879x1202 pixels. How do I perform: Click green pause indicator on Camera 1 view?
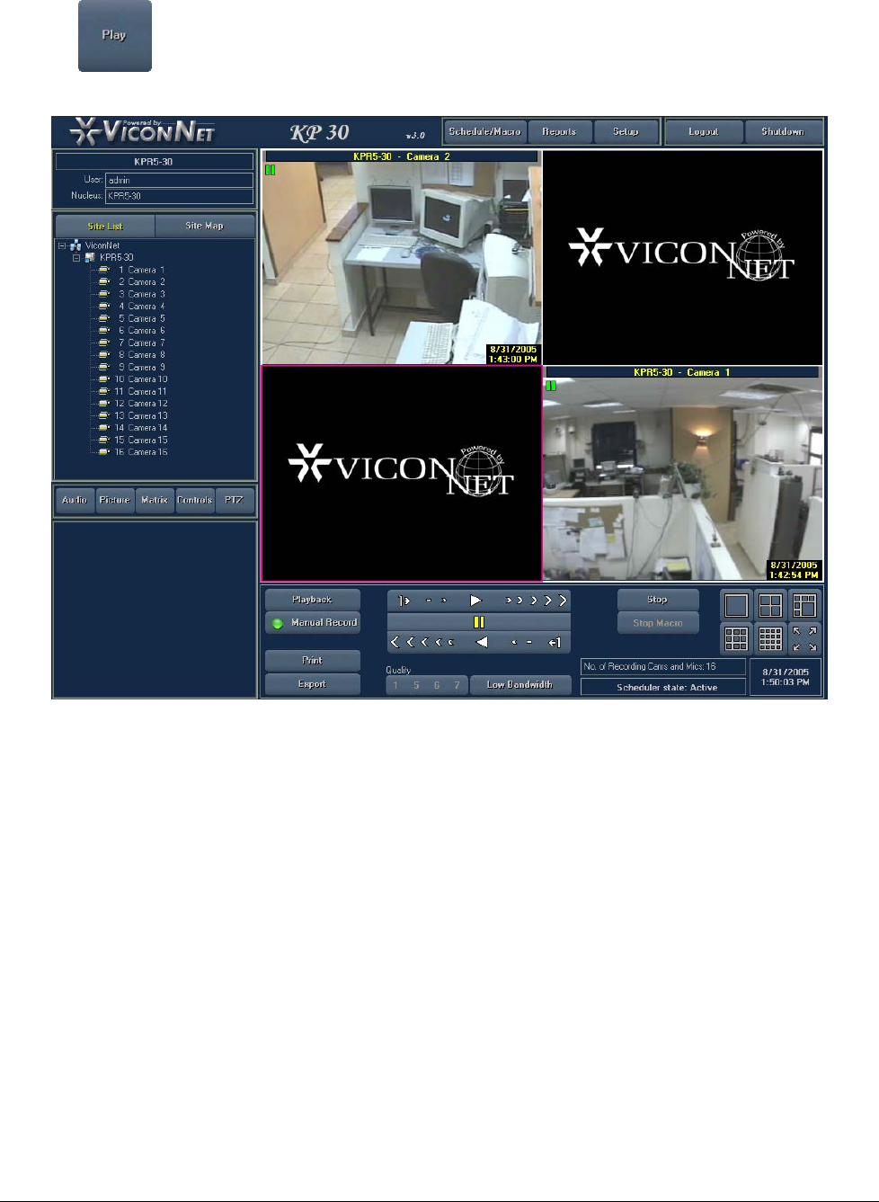click(x=551, y=386)
